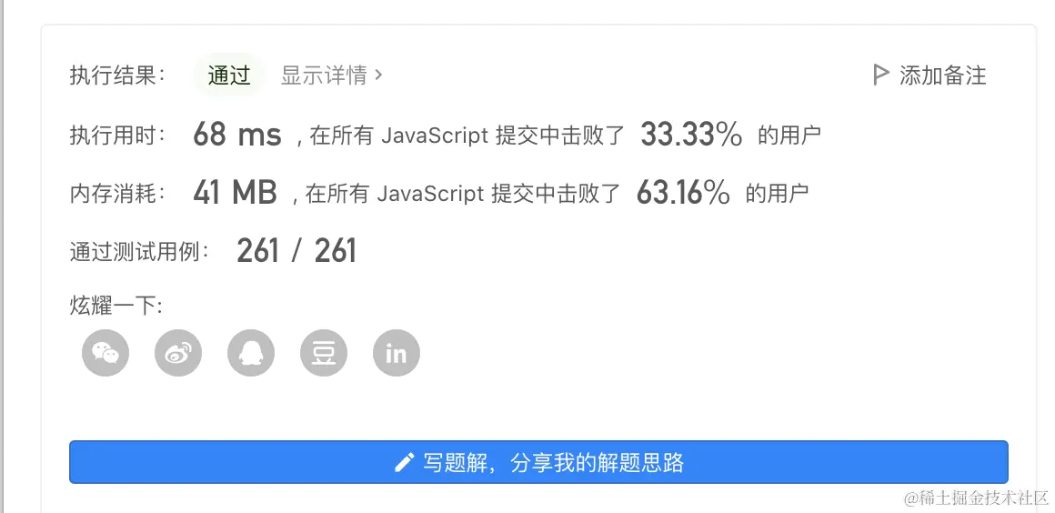
Task: Click the 写题解，分享我的解题思路 button text
Action: click(x=553, y=463)
